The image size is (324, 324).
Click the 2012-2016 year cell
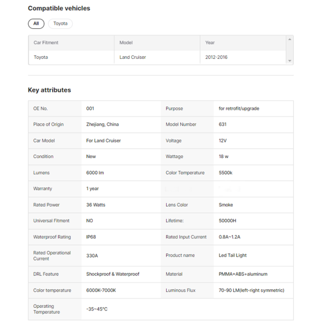click(216, 57)
